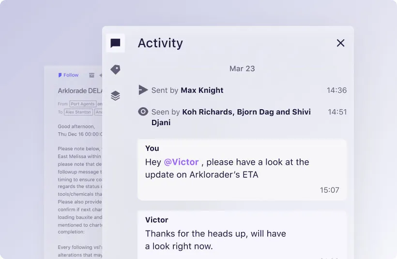Click the eye icon beside Seen by
The width and height of the screenshot is (397, 259).
[x=143, y=112]
